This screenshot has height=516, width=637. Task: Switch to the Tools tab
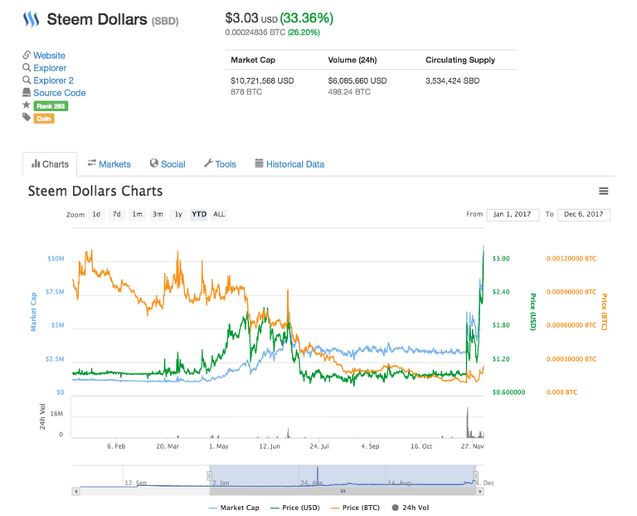coord(220,164)
